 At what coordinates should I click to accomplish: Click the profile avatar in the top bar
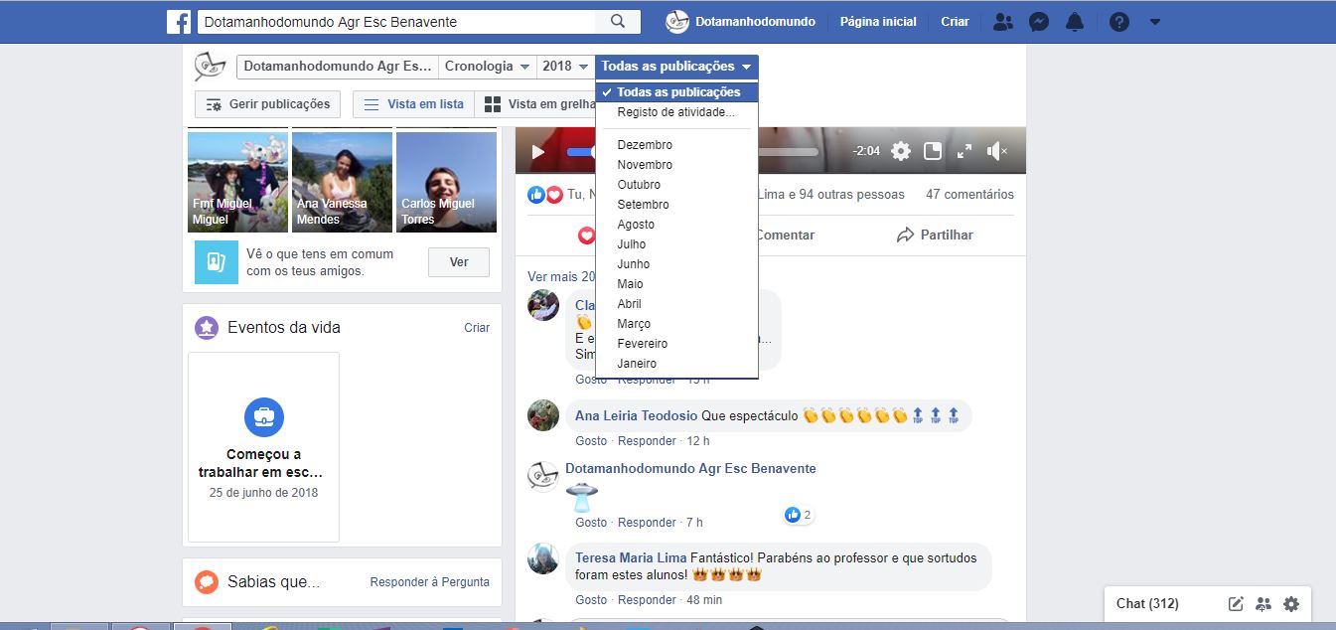pyautogui.click(x=677, y=22)
